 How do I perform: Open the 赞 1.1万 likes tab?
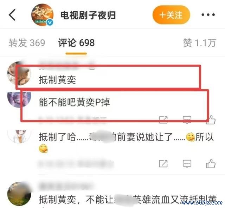click(200, 43)
